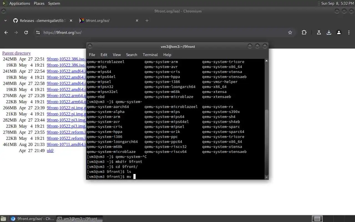Open 9front-10522.arm64 242... 276MB link
The height and width of the screenshot is (222, 355).
coord(66,95)
